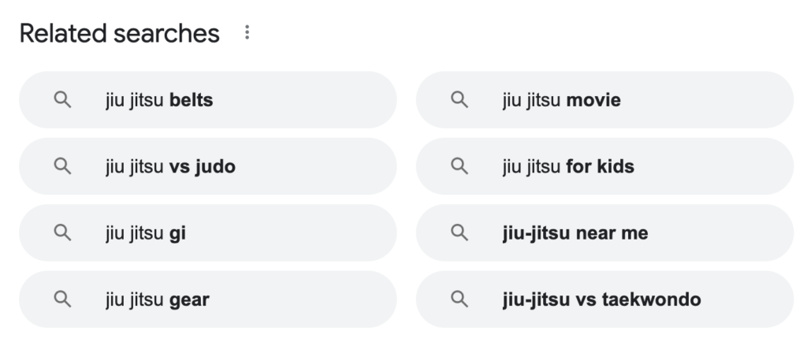
Task: Select the jiu jitsu gear suggestion
Action: 208,299
